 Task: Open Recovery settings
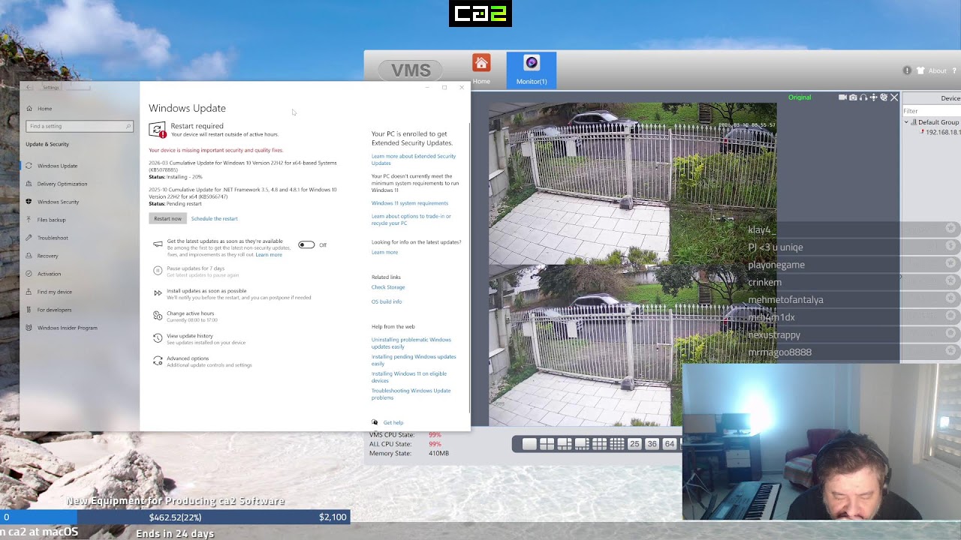[x=47, y=256]
